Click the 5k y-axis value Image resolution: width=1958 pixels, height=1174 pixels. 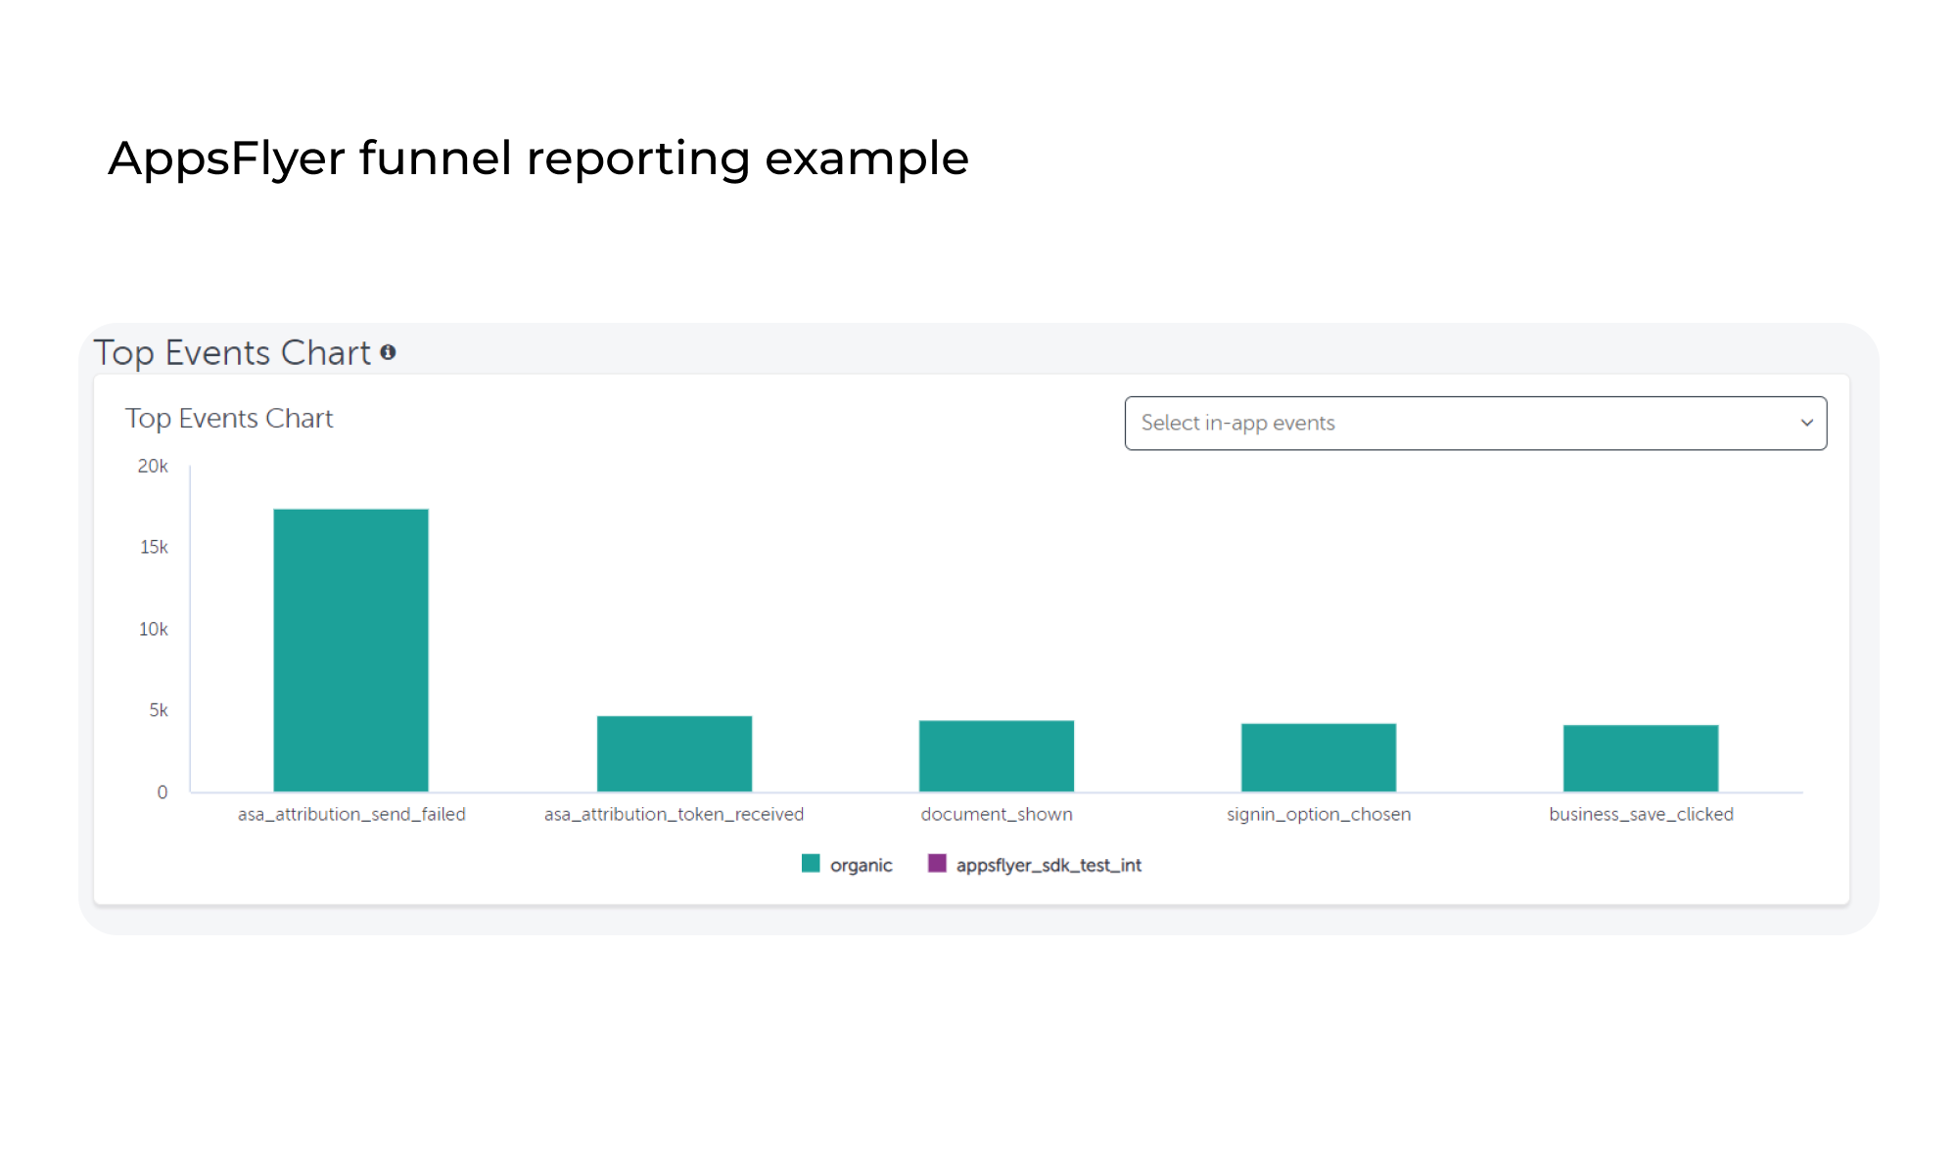(159, 710)
